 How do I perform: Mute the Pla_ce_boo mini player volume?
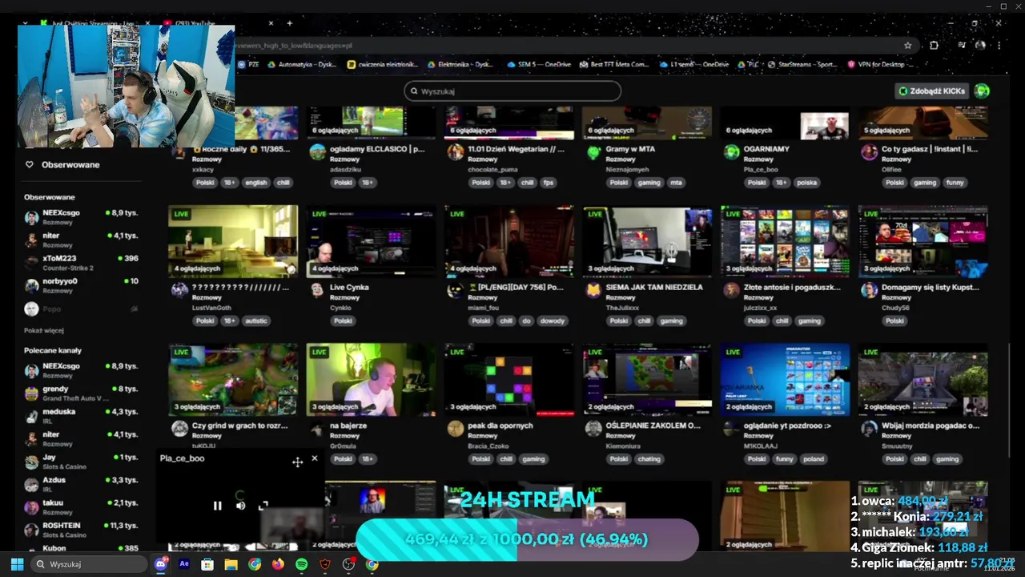(x=240, y=506)
